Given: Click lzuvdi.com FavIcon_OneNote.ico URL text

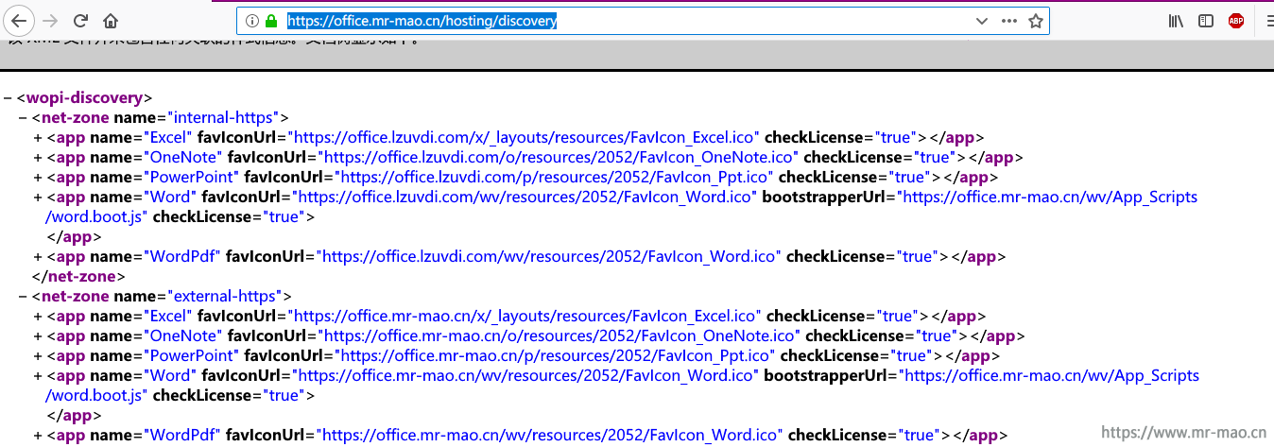Looking at the screenshot, I should (558, 157).
